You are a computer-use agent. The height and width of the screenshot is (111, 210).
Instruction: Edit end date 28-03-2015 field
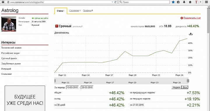(x=87, y=87)
